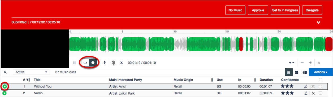
Task: Open the Active filter dropdown
Action: coord(31,72)
